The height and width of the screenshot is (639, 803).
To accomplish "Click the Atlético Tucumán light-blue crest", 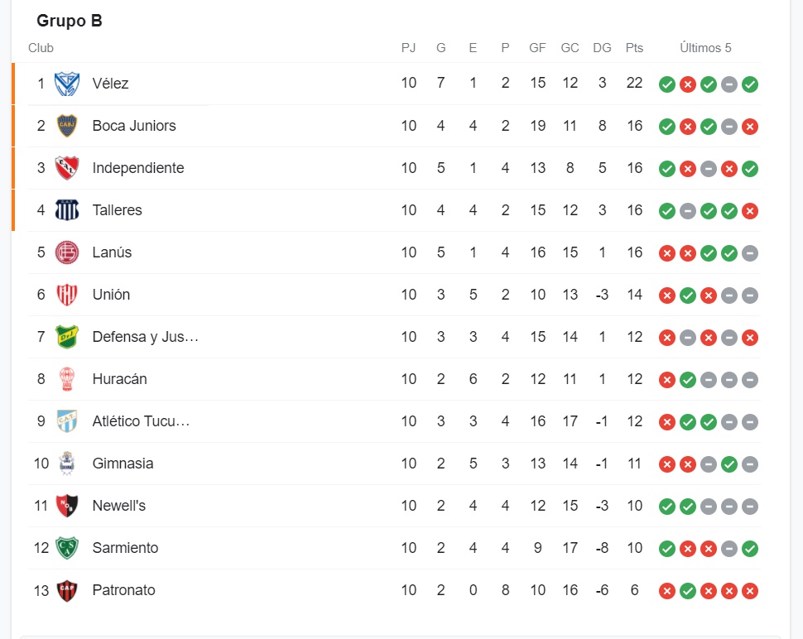I will (67, 421).
